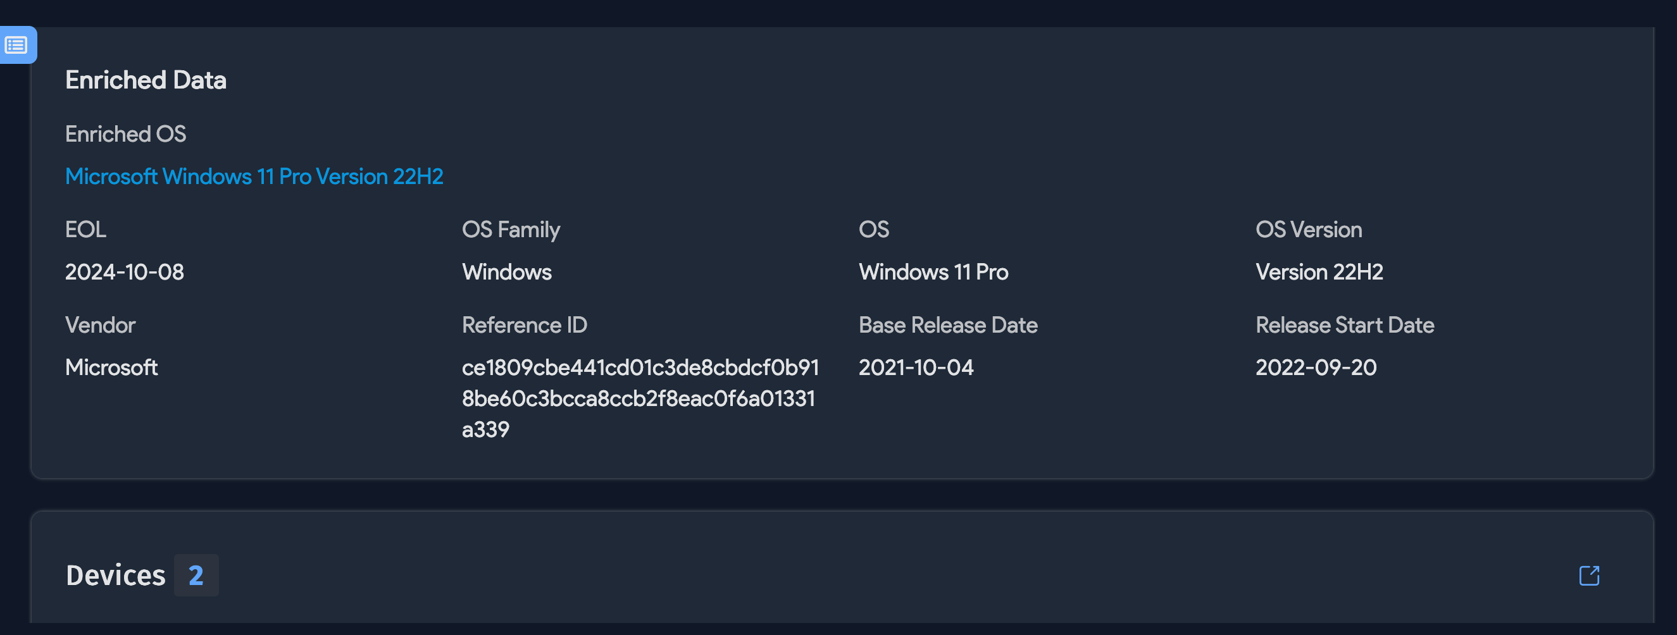
Task: Select the Enriched Data heading
Action: pos(146,80)
